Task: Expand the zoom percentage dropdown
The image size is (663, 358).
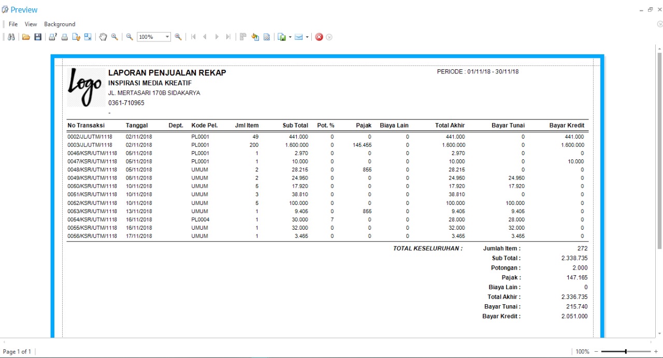Action: (x=167, y=37)
